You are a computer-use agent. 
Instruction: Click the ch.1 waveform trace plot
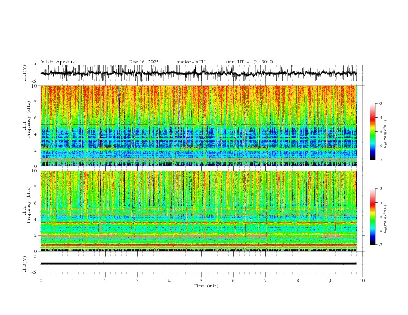(198, 73)
